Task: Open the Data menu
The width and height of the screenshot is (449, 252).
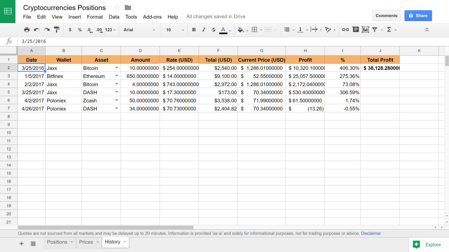Action: click(114, 17)
